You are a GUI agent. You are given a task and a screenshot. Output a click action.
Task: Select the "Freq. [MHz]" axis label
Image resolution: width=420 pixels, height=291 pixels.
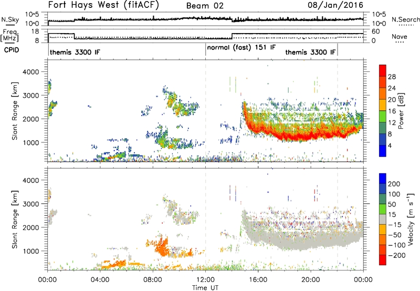pyautogui.click(x=9, y=36)
